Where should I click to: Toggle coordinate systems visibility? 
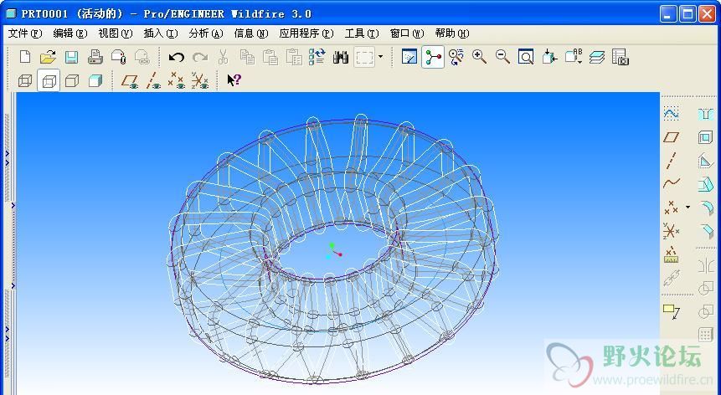pyautogui.click(x=199, y=81)
